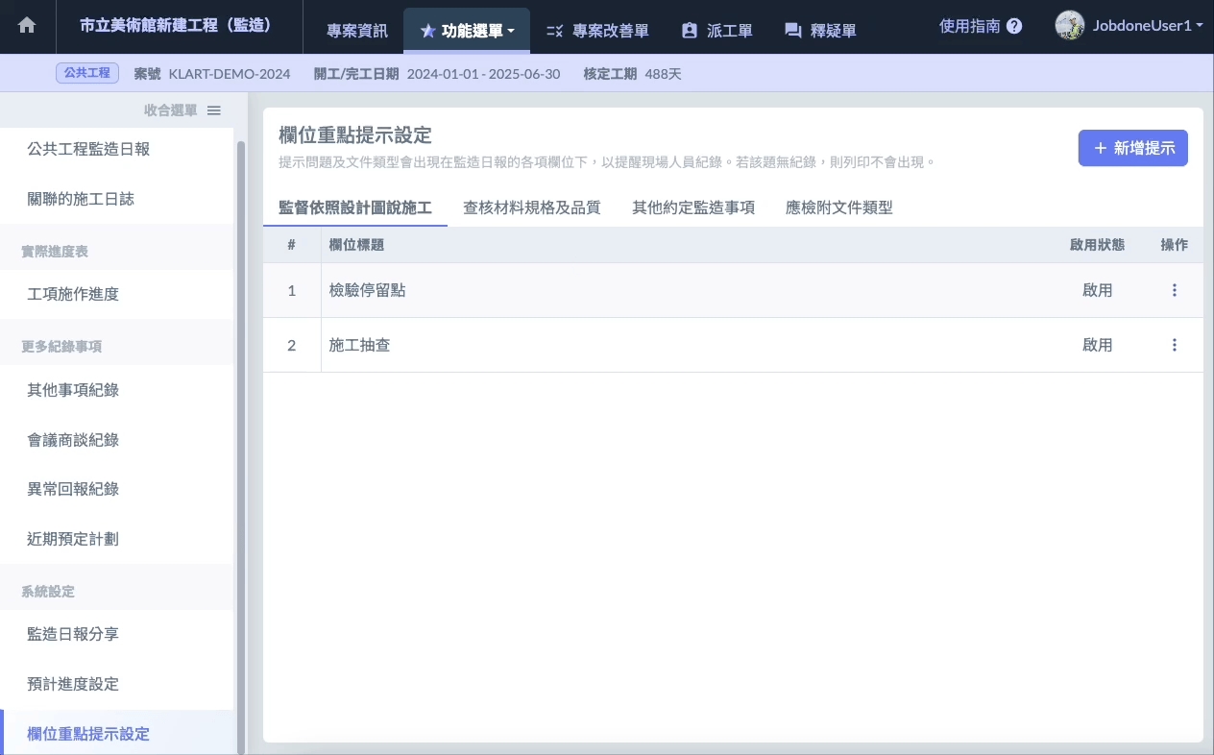
Task: Select the 檢驗停留點 table row
Action: [x=672, y=290]
